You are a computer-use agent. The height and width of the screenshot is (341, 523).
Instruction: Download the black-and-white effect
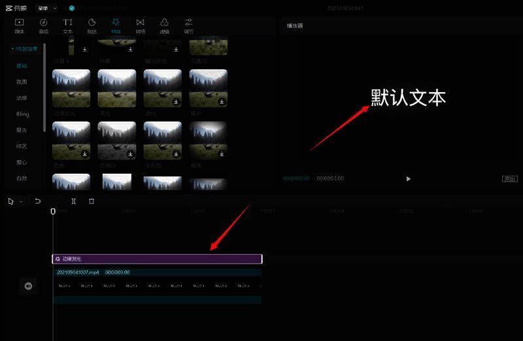point(130,154)
